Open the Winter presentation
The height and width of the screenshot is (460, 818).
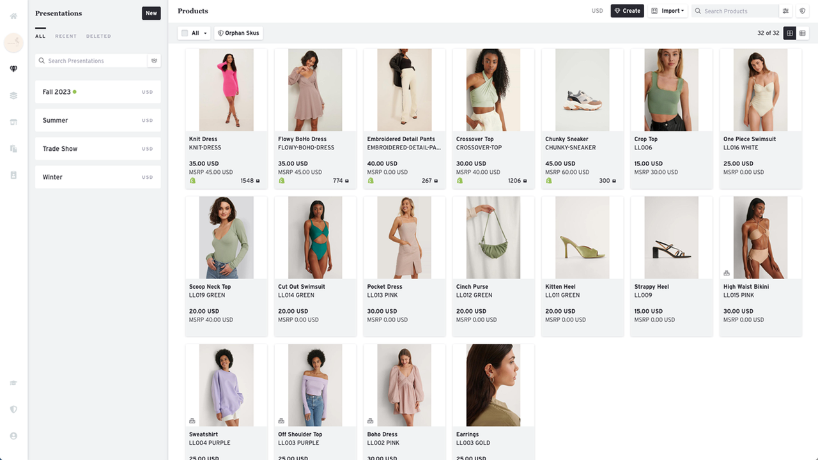98,177
